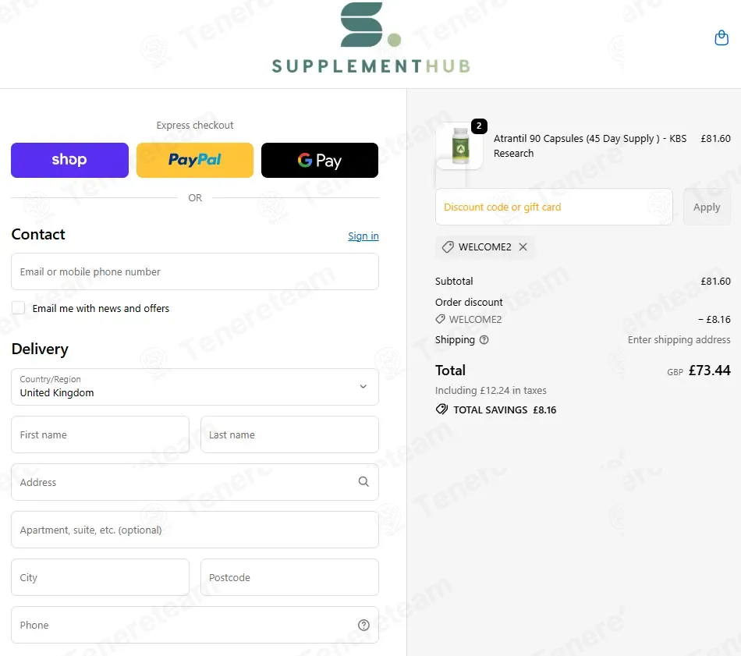Remove the WELCOME2 discount code

tap(523, 247)
